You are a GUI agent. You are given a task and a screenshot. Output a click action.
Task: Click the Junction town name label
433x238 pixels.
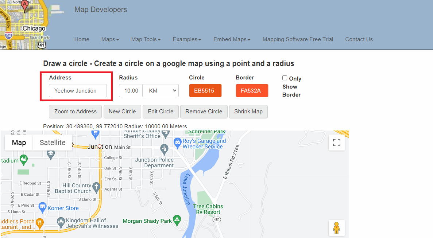coord(100,147)
